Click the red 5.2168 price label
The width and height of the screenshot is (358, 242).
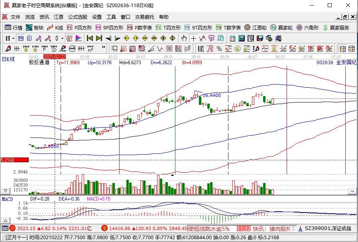(15, 160)
